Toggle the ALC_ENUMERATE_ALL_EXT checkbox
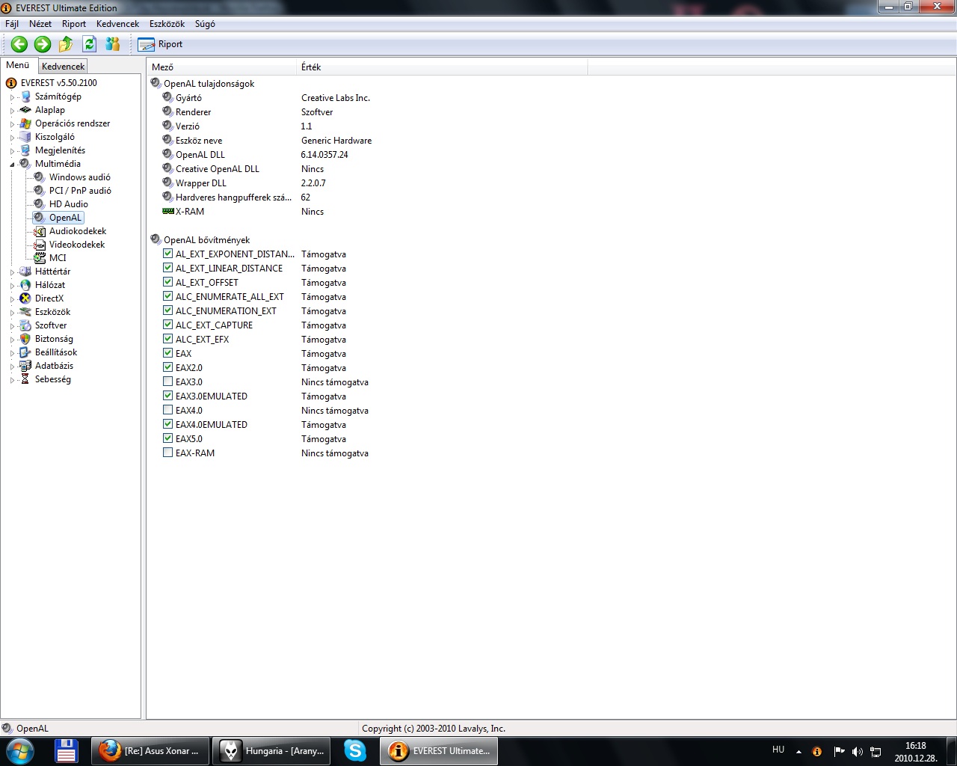 click(167, 296)
